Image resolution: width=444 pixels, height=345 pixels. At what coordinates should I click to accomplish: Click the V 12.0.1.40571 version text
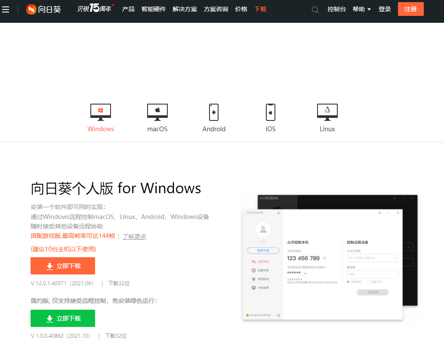62,283
